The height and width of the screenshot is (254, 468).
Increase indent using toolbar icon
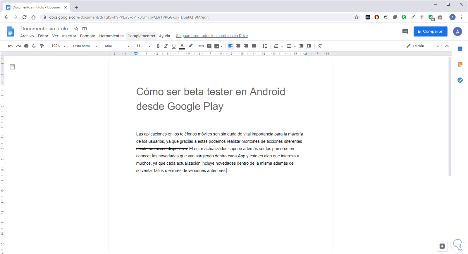pyautogui.click(x=309, y=46)
